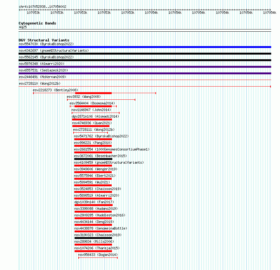Click the purple bar of nsv6557531

point(145,73)
